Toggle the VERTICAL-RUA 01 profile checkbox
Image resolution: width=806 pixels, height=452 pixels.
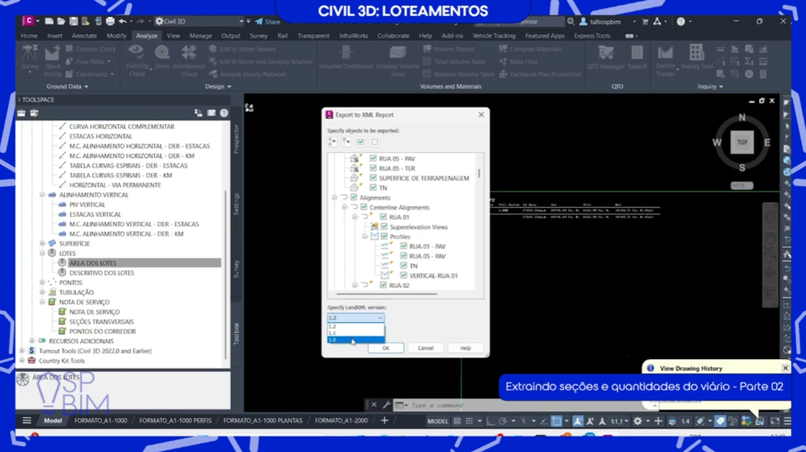(x=404, y=276)
